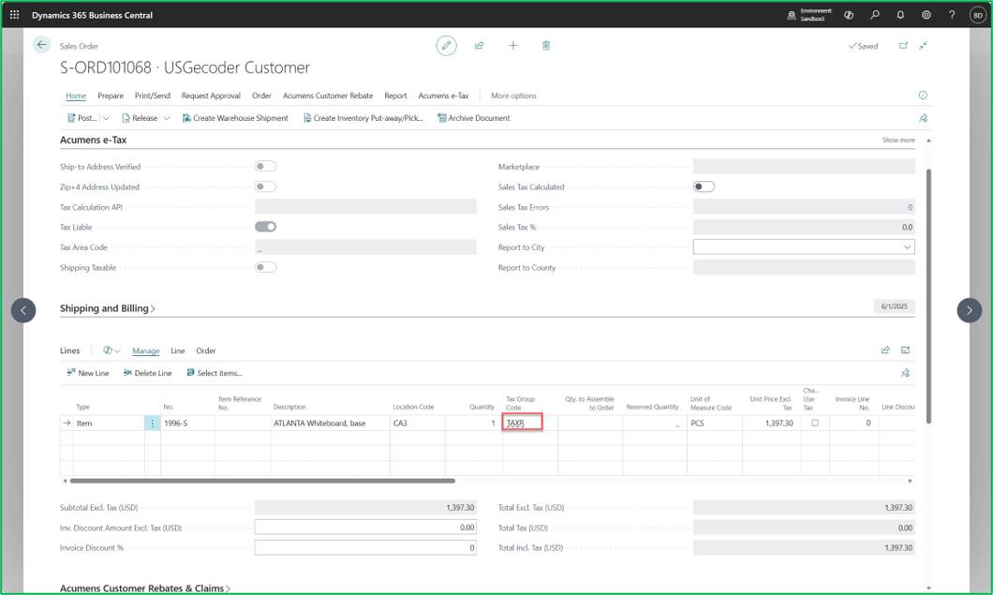The height and width of the screenshot is (595, 993).
Task: Collapse the page with the shrink icon
Action: coord(924,46)
